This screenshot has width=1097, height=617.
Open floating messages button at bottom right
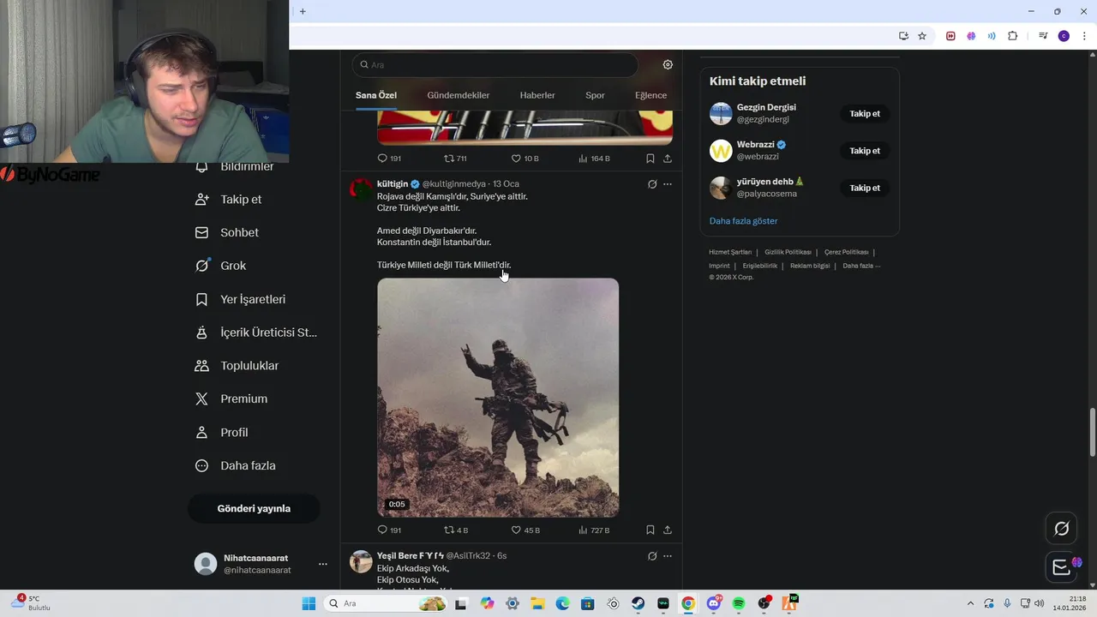[x=1061, y=566]
